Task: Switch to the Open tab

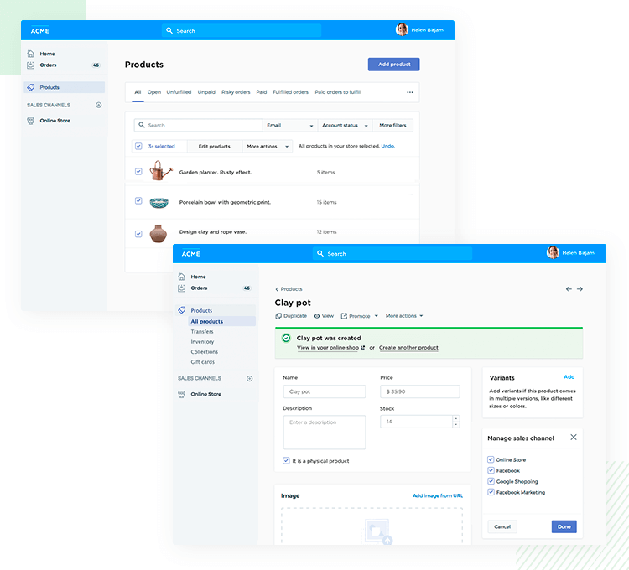Action: [x=154, y=92]
